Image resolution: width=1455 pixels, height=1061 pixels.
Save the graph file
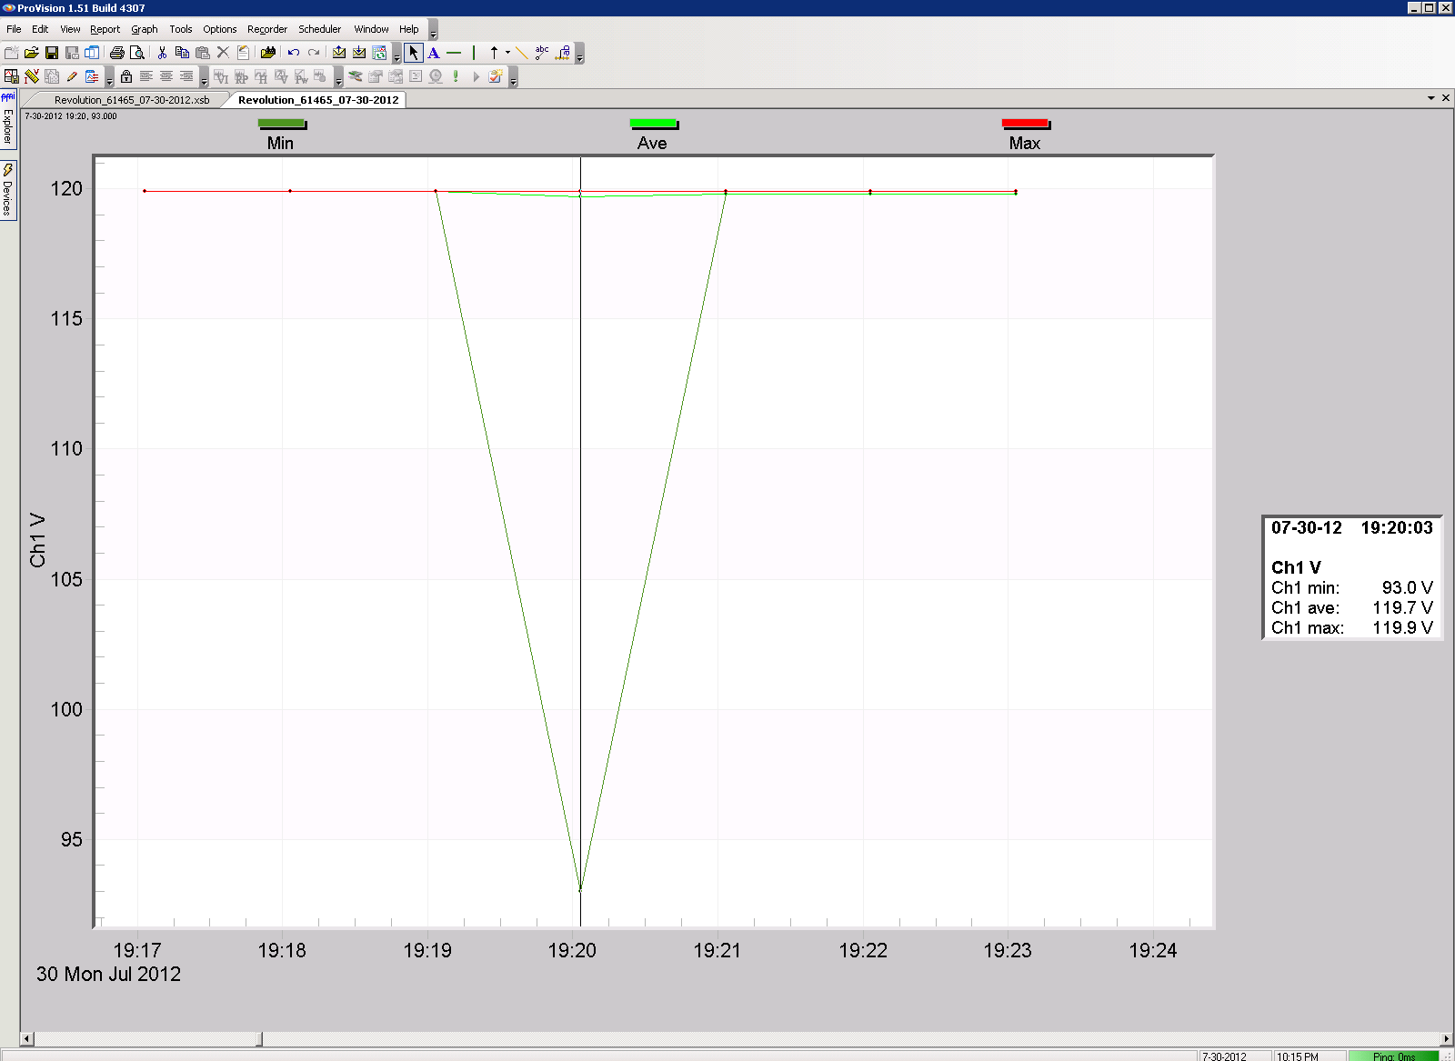click(52, 53)
